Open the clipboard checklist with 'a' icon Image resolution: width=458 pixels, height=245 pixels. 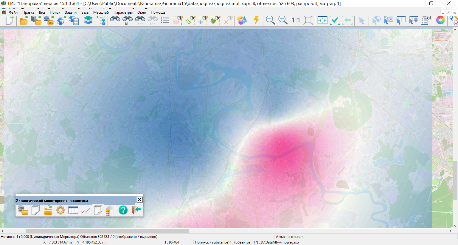[x=426, y=20]
